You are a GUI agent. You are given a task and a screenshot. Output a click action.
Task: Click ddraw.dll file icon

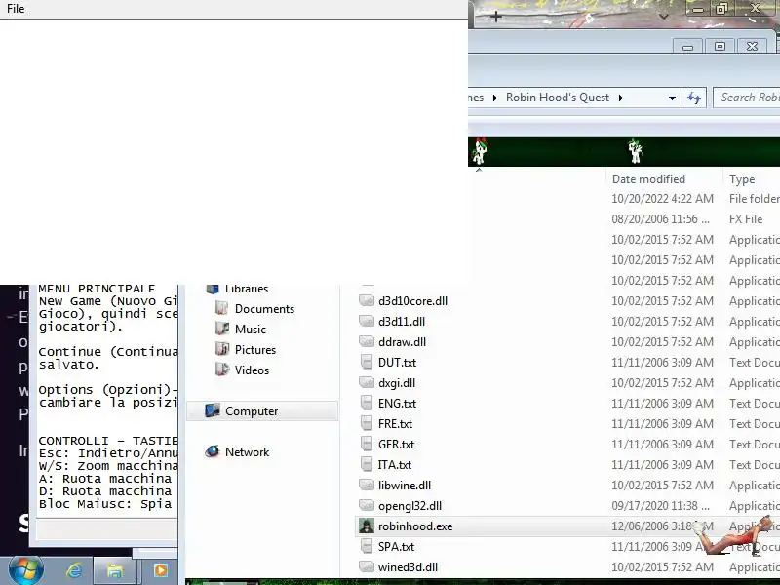[367, 341]
